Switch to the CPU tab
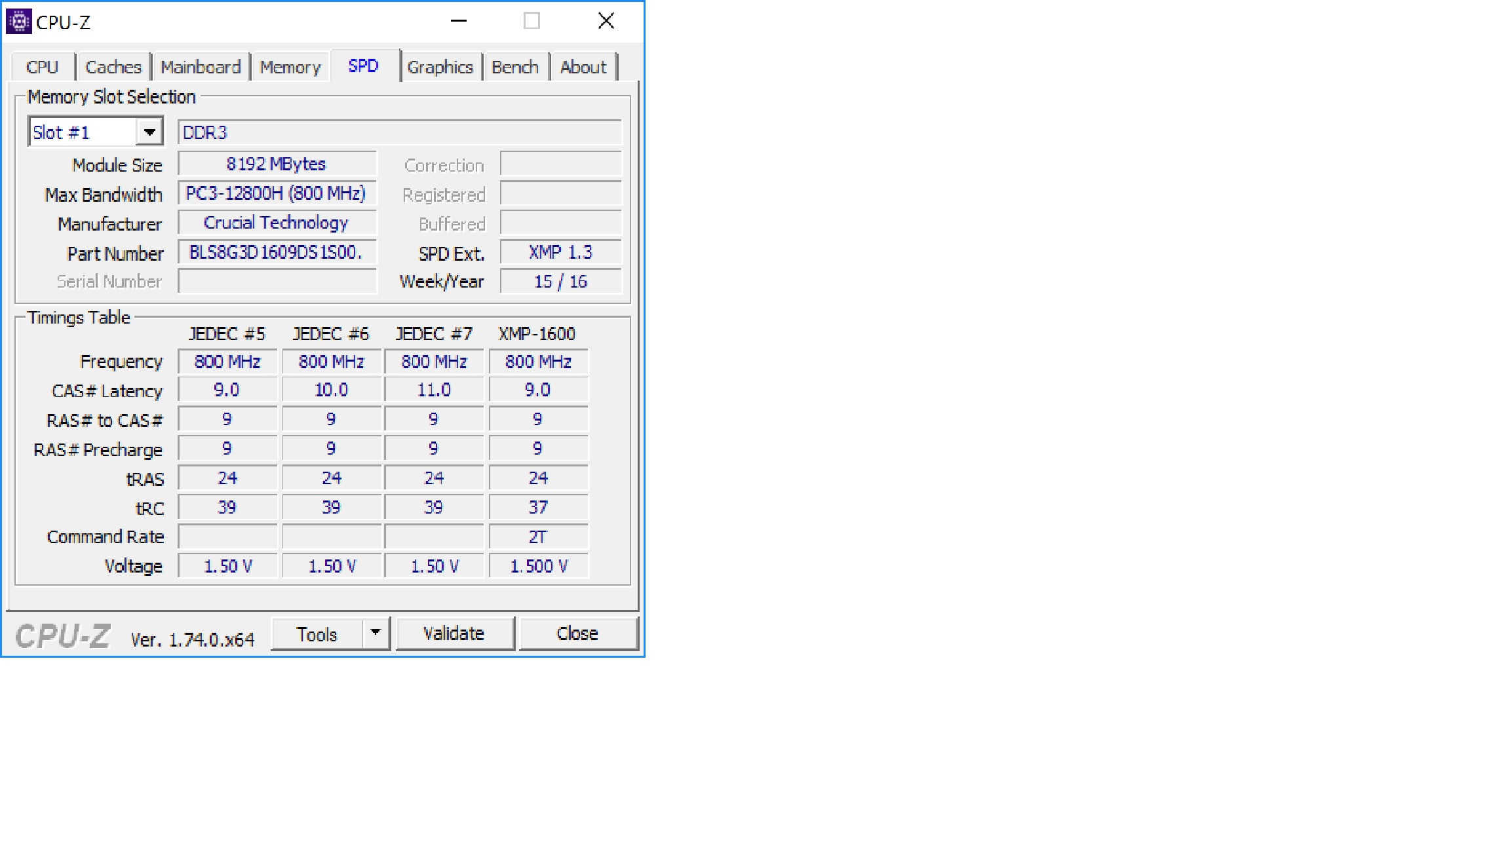Screen dimensions: 1510x849 pyautogui.click(x=42, y=67)
